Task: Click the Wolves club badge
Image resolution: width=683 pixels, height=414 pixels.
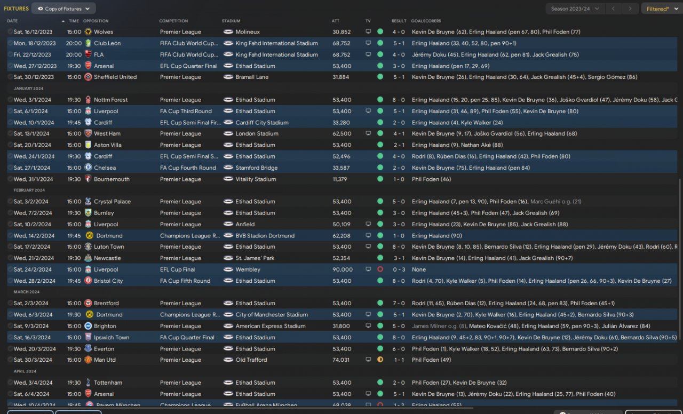Action: (88, 32)
